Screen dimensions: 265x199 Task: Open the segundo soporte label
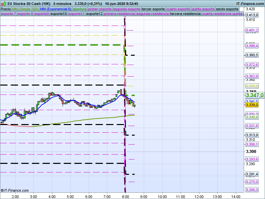(x=127, y=9)
